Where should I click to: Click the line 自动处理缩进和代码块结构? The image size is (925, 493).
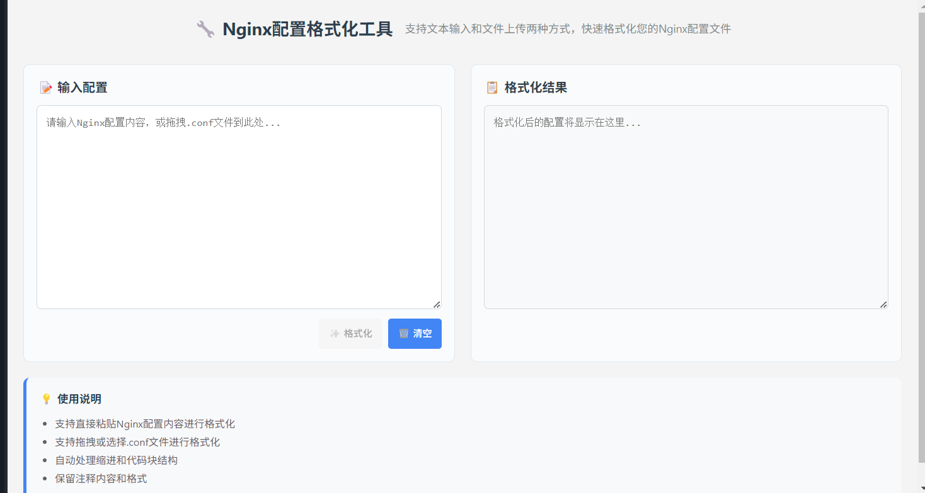117,460
